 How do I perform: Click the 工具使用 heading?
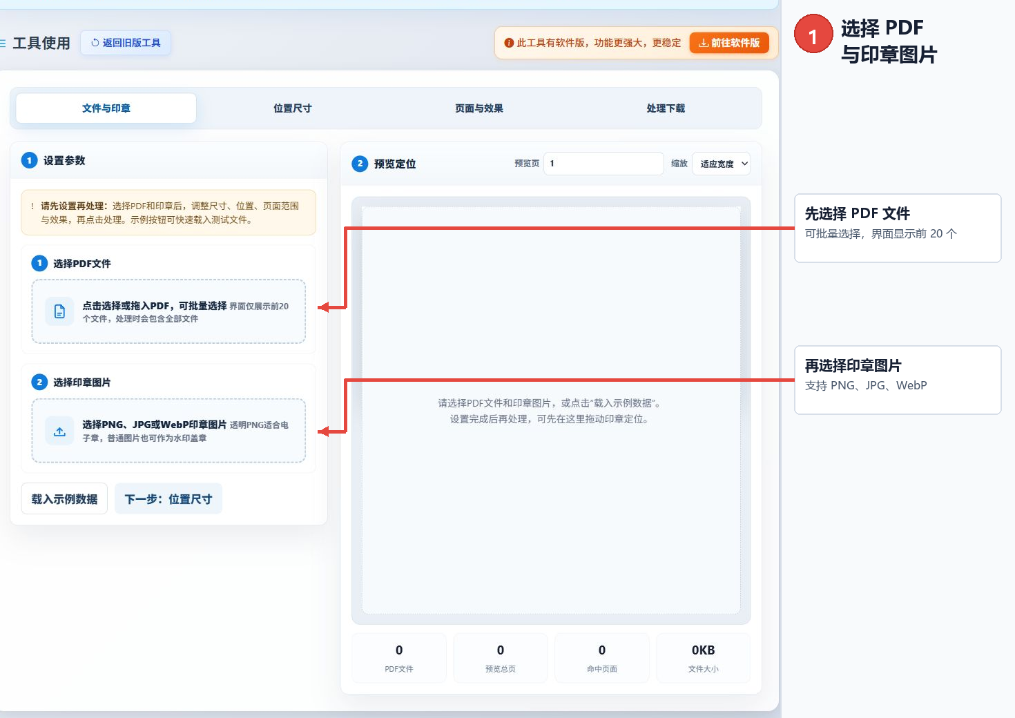[41, 43]
